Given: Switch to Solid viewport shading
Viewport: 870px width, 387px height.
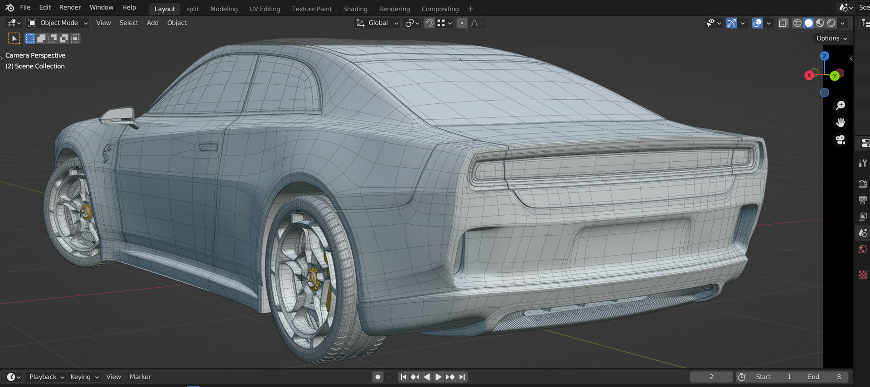Looking at the screenshot, I should click(809, 23).
